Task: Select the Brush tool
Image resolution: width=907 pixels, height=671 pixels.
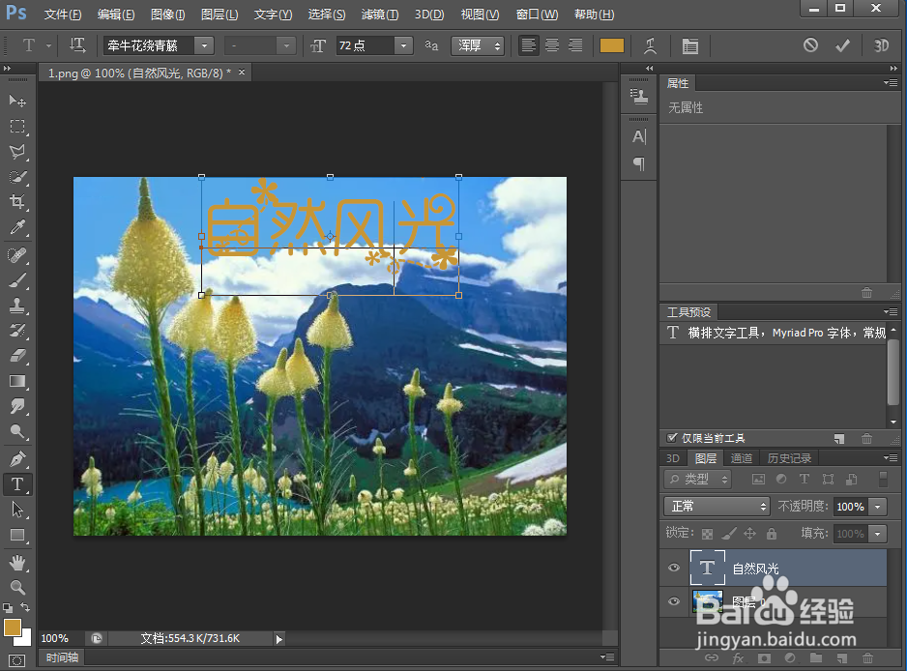Action: [17, 280]
